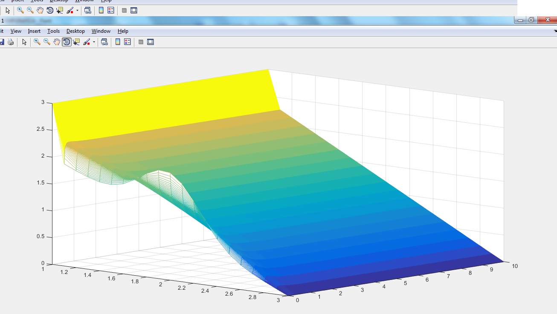Click dock arrow at right end of menu bar
557x314 pixels.
[x=555, y=31]
